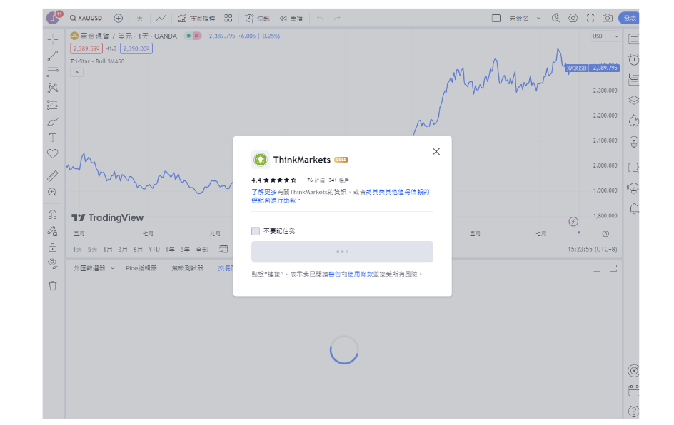
Task: Open the user profile avatar menu
Action: click(54, 18)
